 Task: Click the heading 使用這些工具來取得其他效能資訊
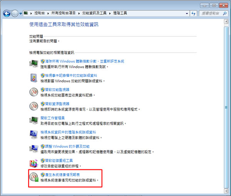[x=64, y=25]
